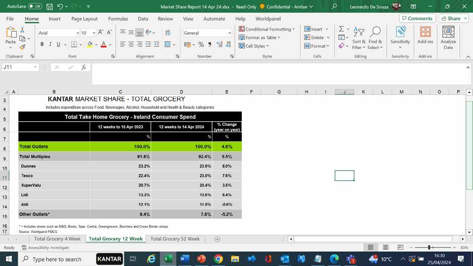This screenshot has height=266, width=473.
Task: Increase font size with larger A icon
Action: [101, 33]
